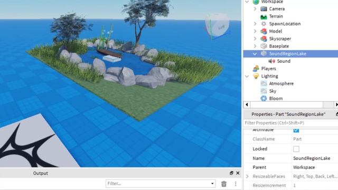Click the ClassName value Part

(297, 139)
